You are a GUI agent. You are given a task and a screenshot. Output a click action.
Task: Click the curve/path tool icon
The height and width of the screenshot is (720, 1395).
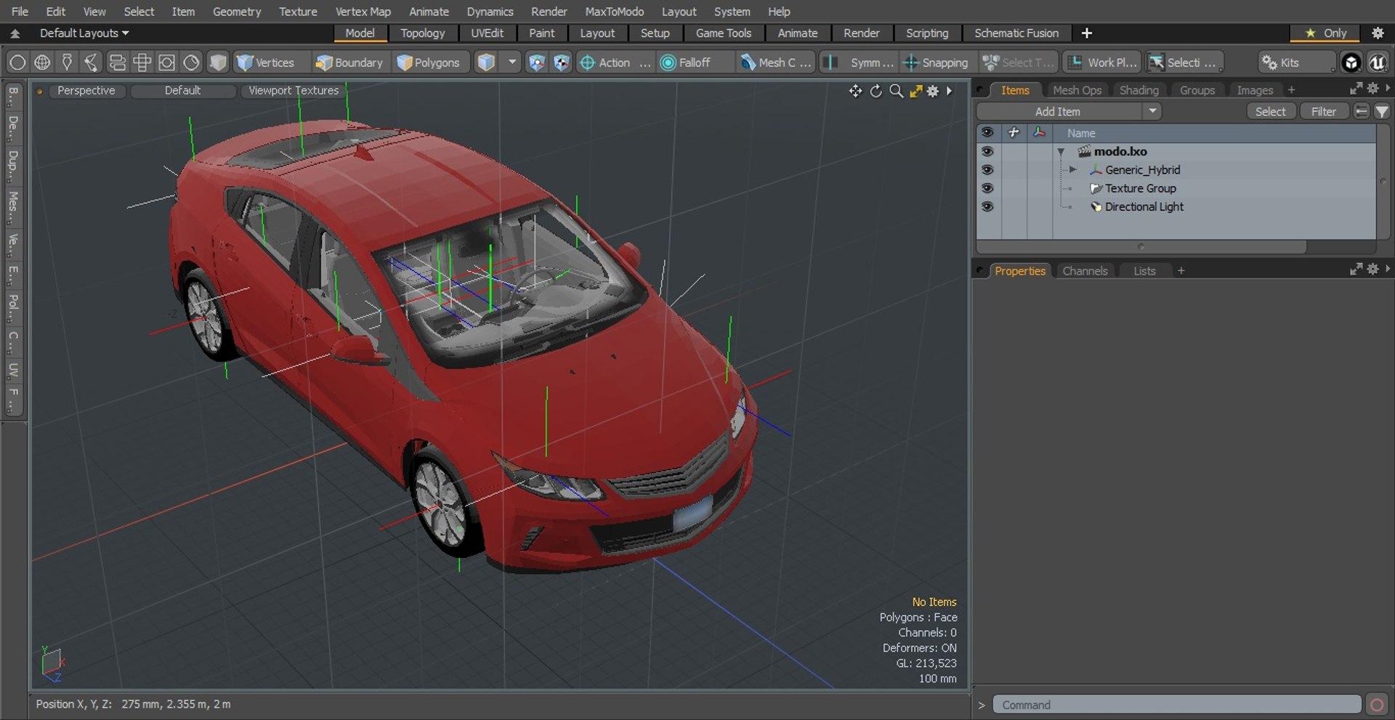[92, 62]
